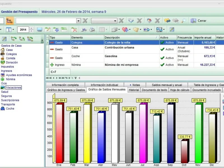The width and height of the screenshot is (224, 168).
Task: Open the second filter dropdown
Action: click(x=115, y=21)
